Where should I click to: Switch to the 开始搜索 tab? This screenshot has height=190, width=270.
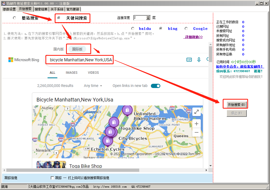coord(25,9)
